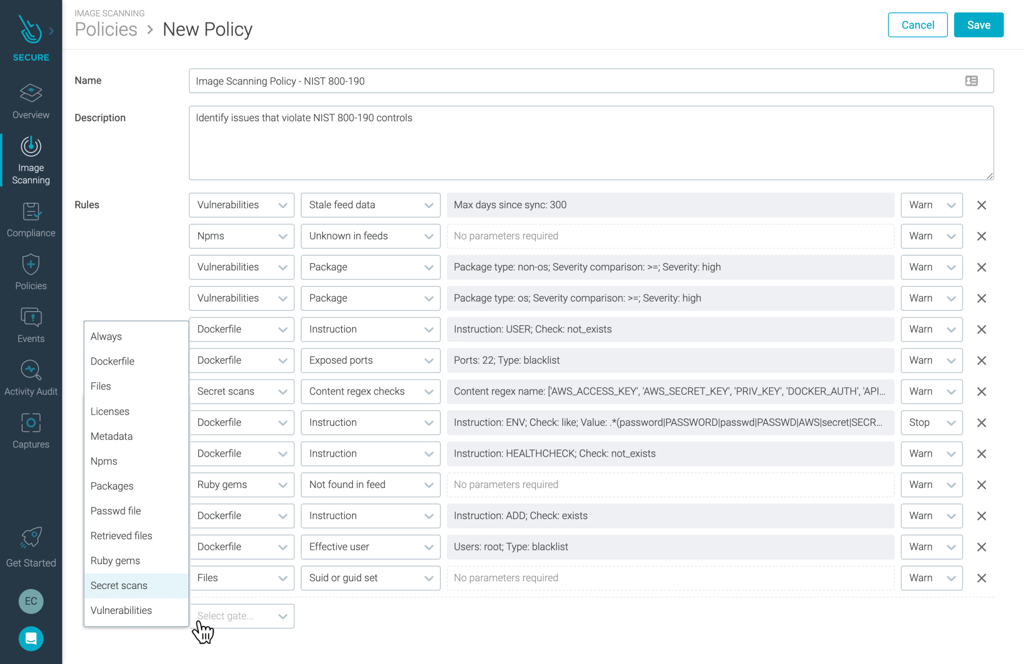Select Packages in the gate list

pyautogui.click(x=136, y=486)
